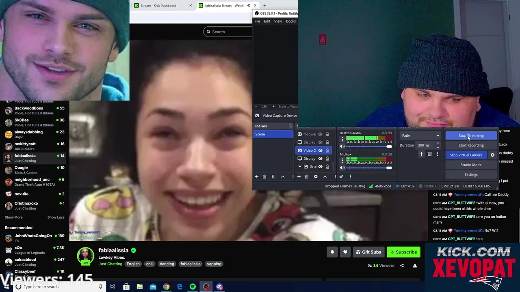This screenshot has width=520, height=292.
Task: Delete the selected scene using Scenes trash icon
Action: [264, 177]
